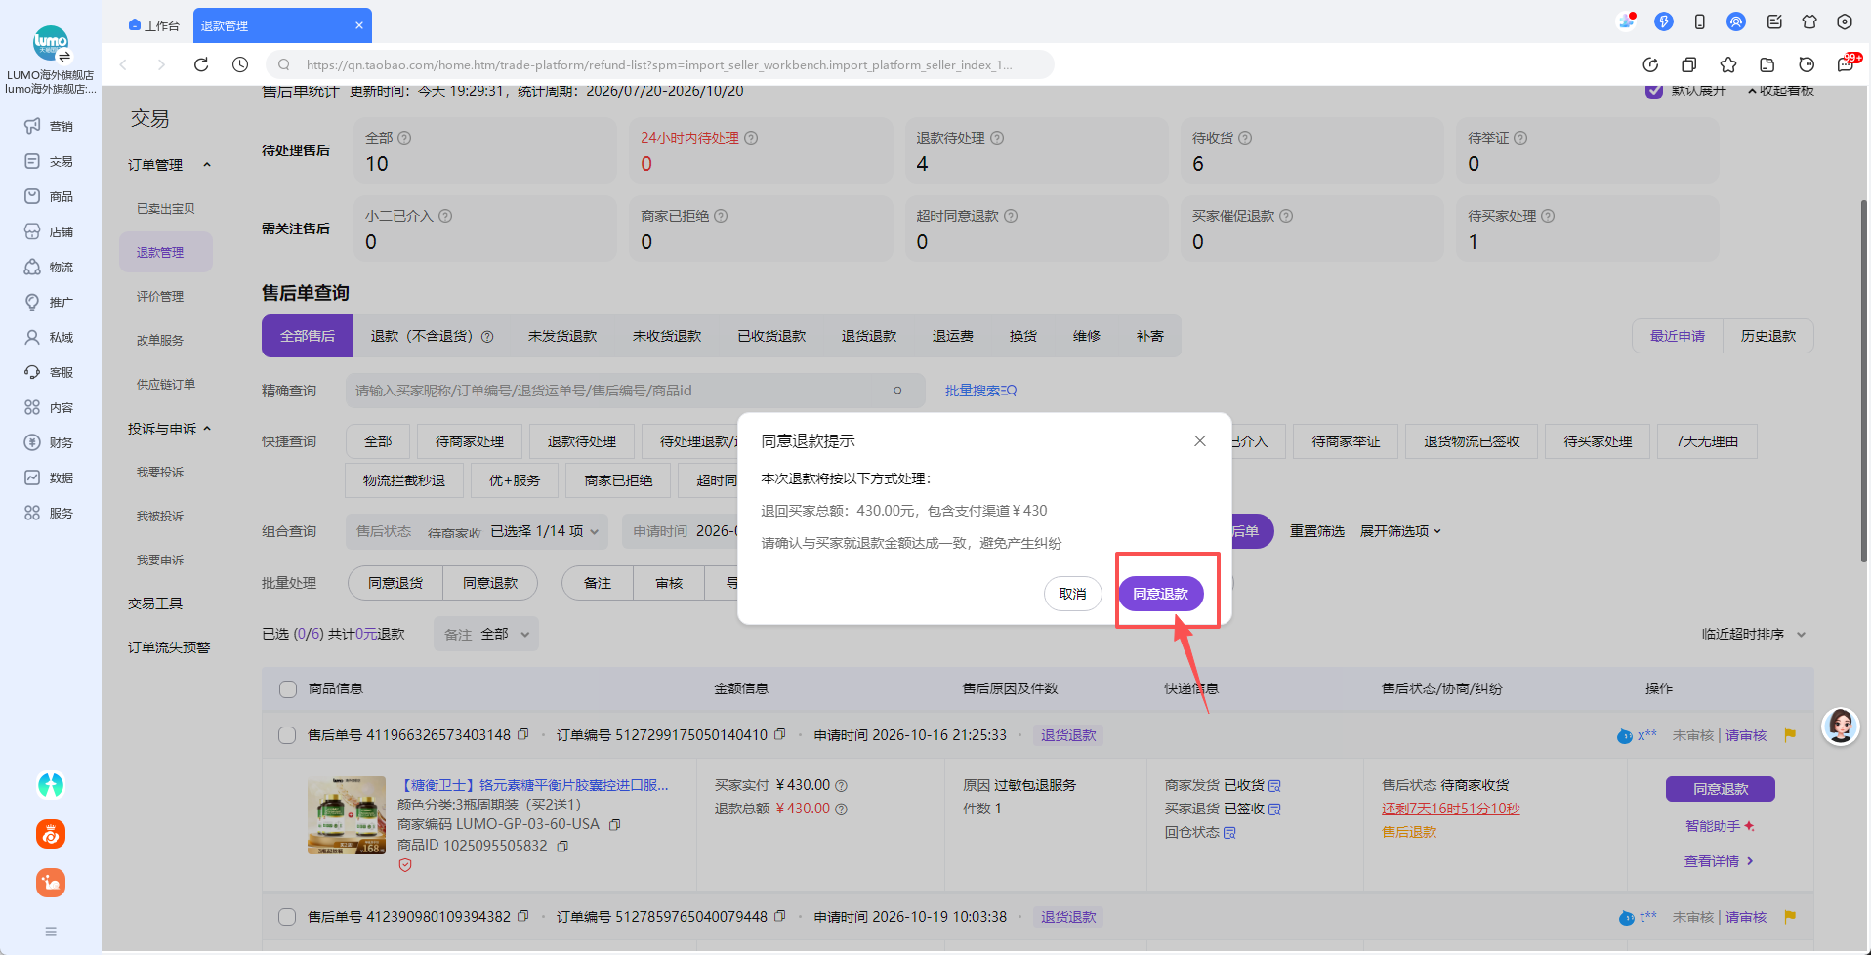Reload the page with the refresh icon

click(201, 64)
